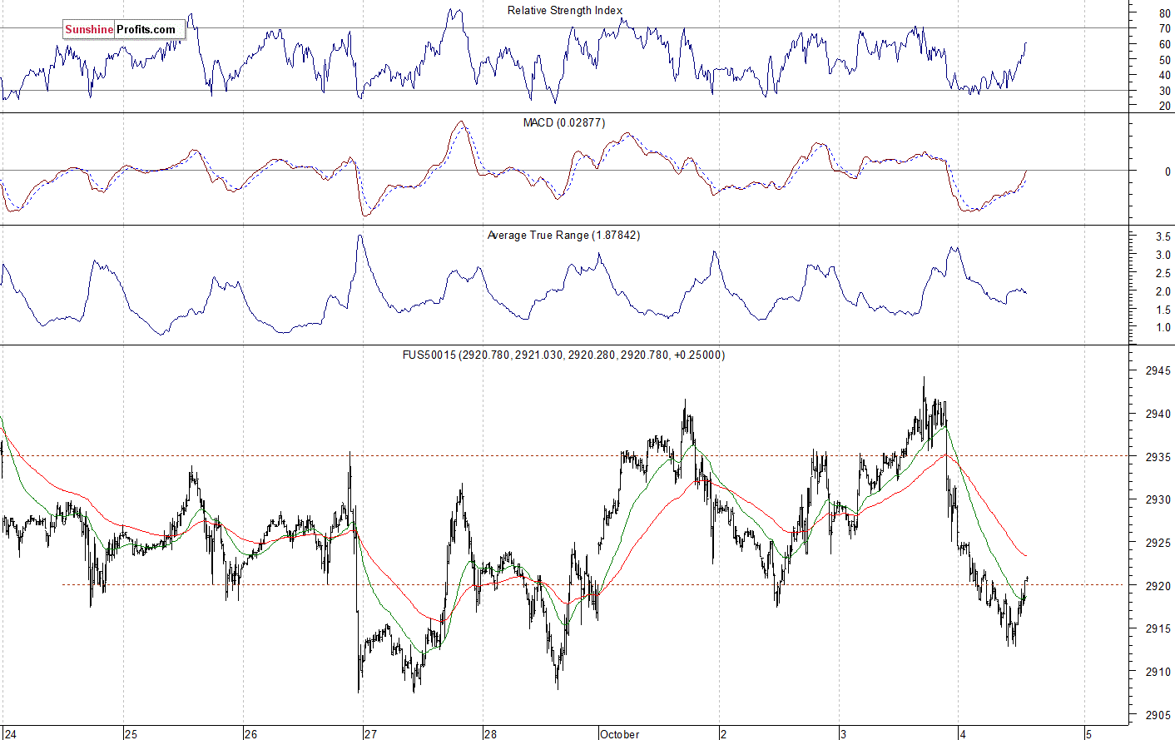This screenshot has height=740, width=1175.
Task: Select the MACD (0.02877) label
Action: click(564, 122)
